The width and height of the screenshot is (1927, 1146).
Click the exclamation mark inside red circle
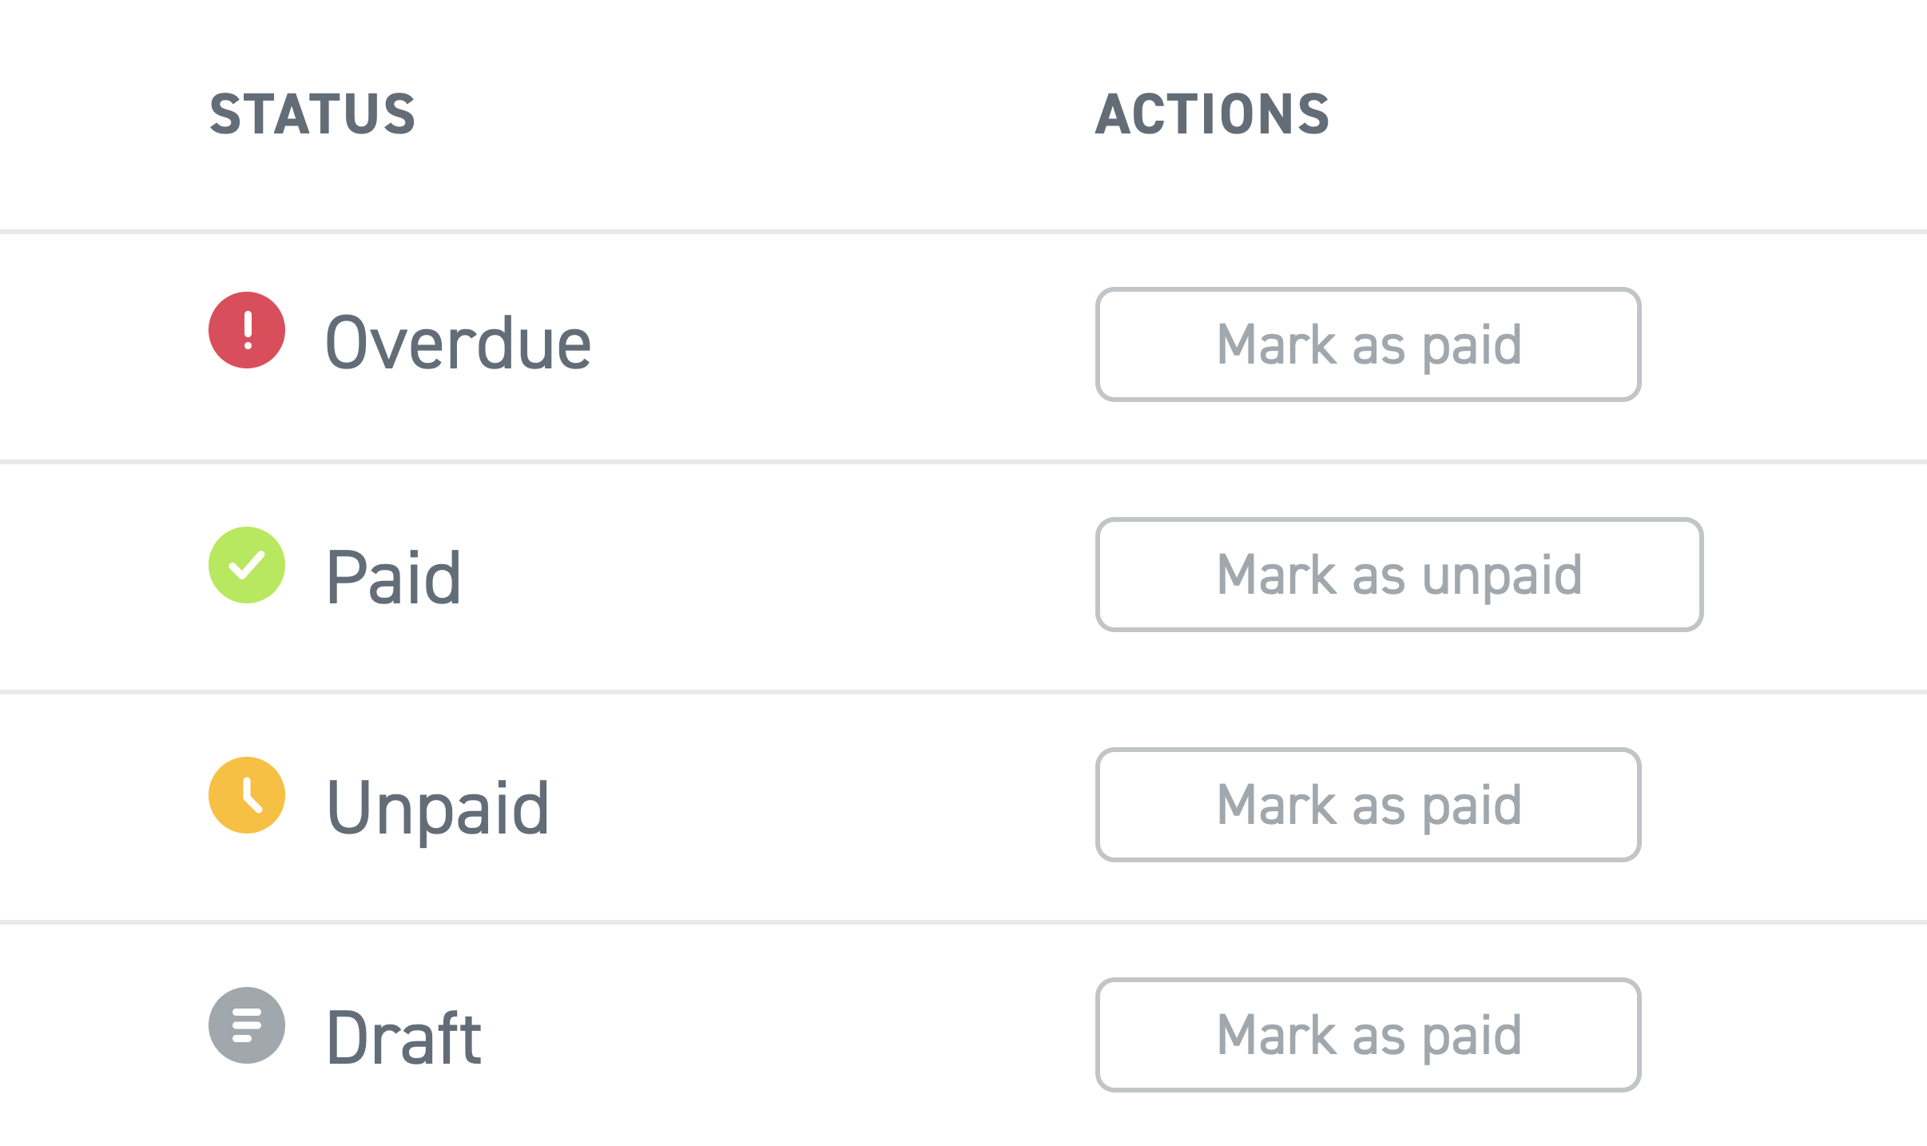pyautogui.click(x=248, y=330)
